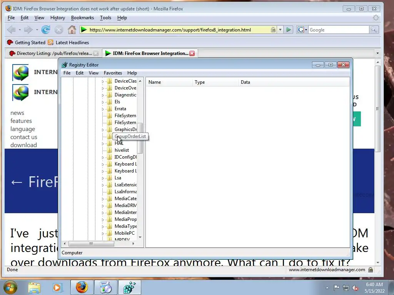Select the GroupOrderList folder icon
This screenshot has width=394, height=295.
pyautogui.click(x=109, y=136)
